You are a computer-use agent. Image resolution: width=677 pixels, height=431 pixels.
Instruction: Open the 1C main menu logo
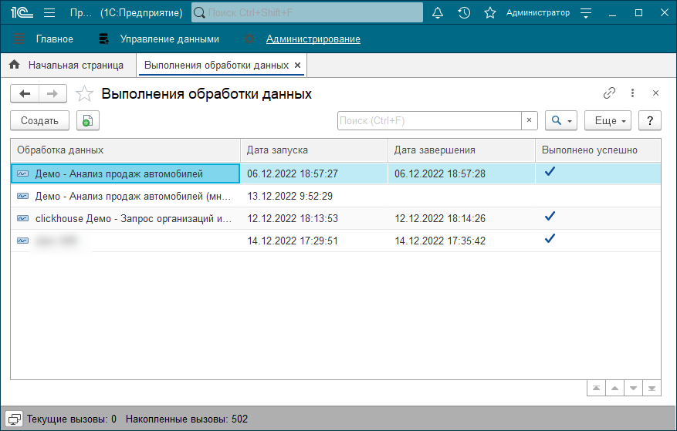coord(22,12)
